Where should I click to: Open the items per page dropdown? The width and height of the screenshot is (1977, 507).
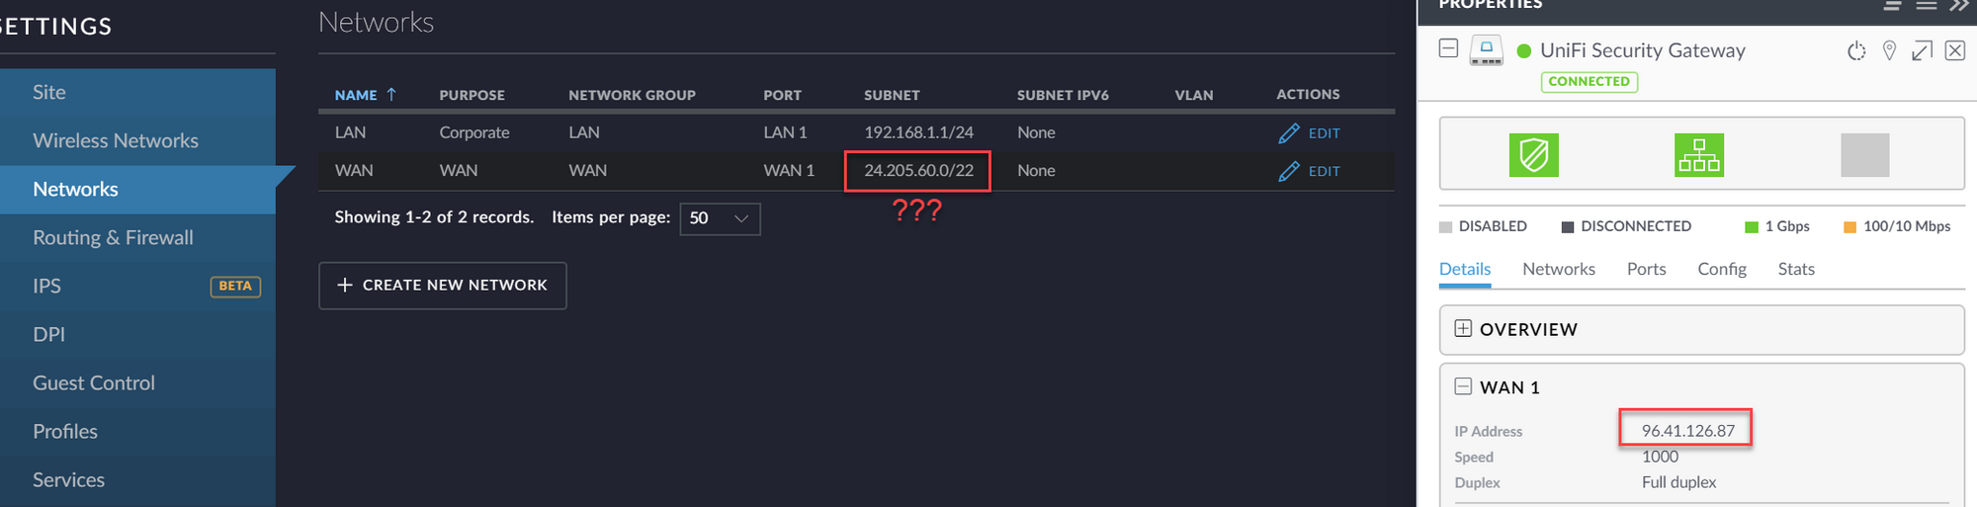pos(720,218)
